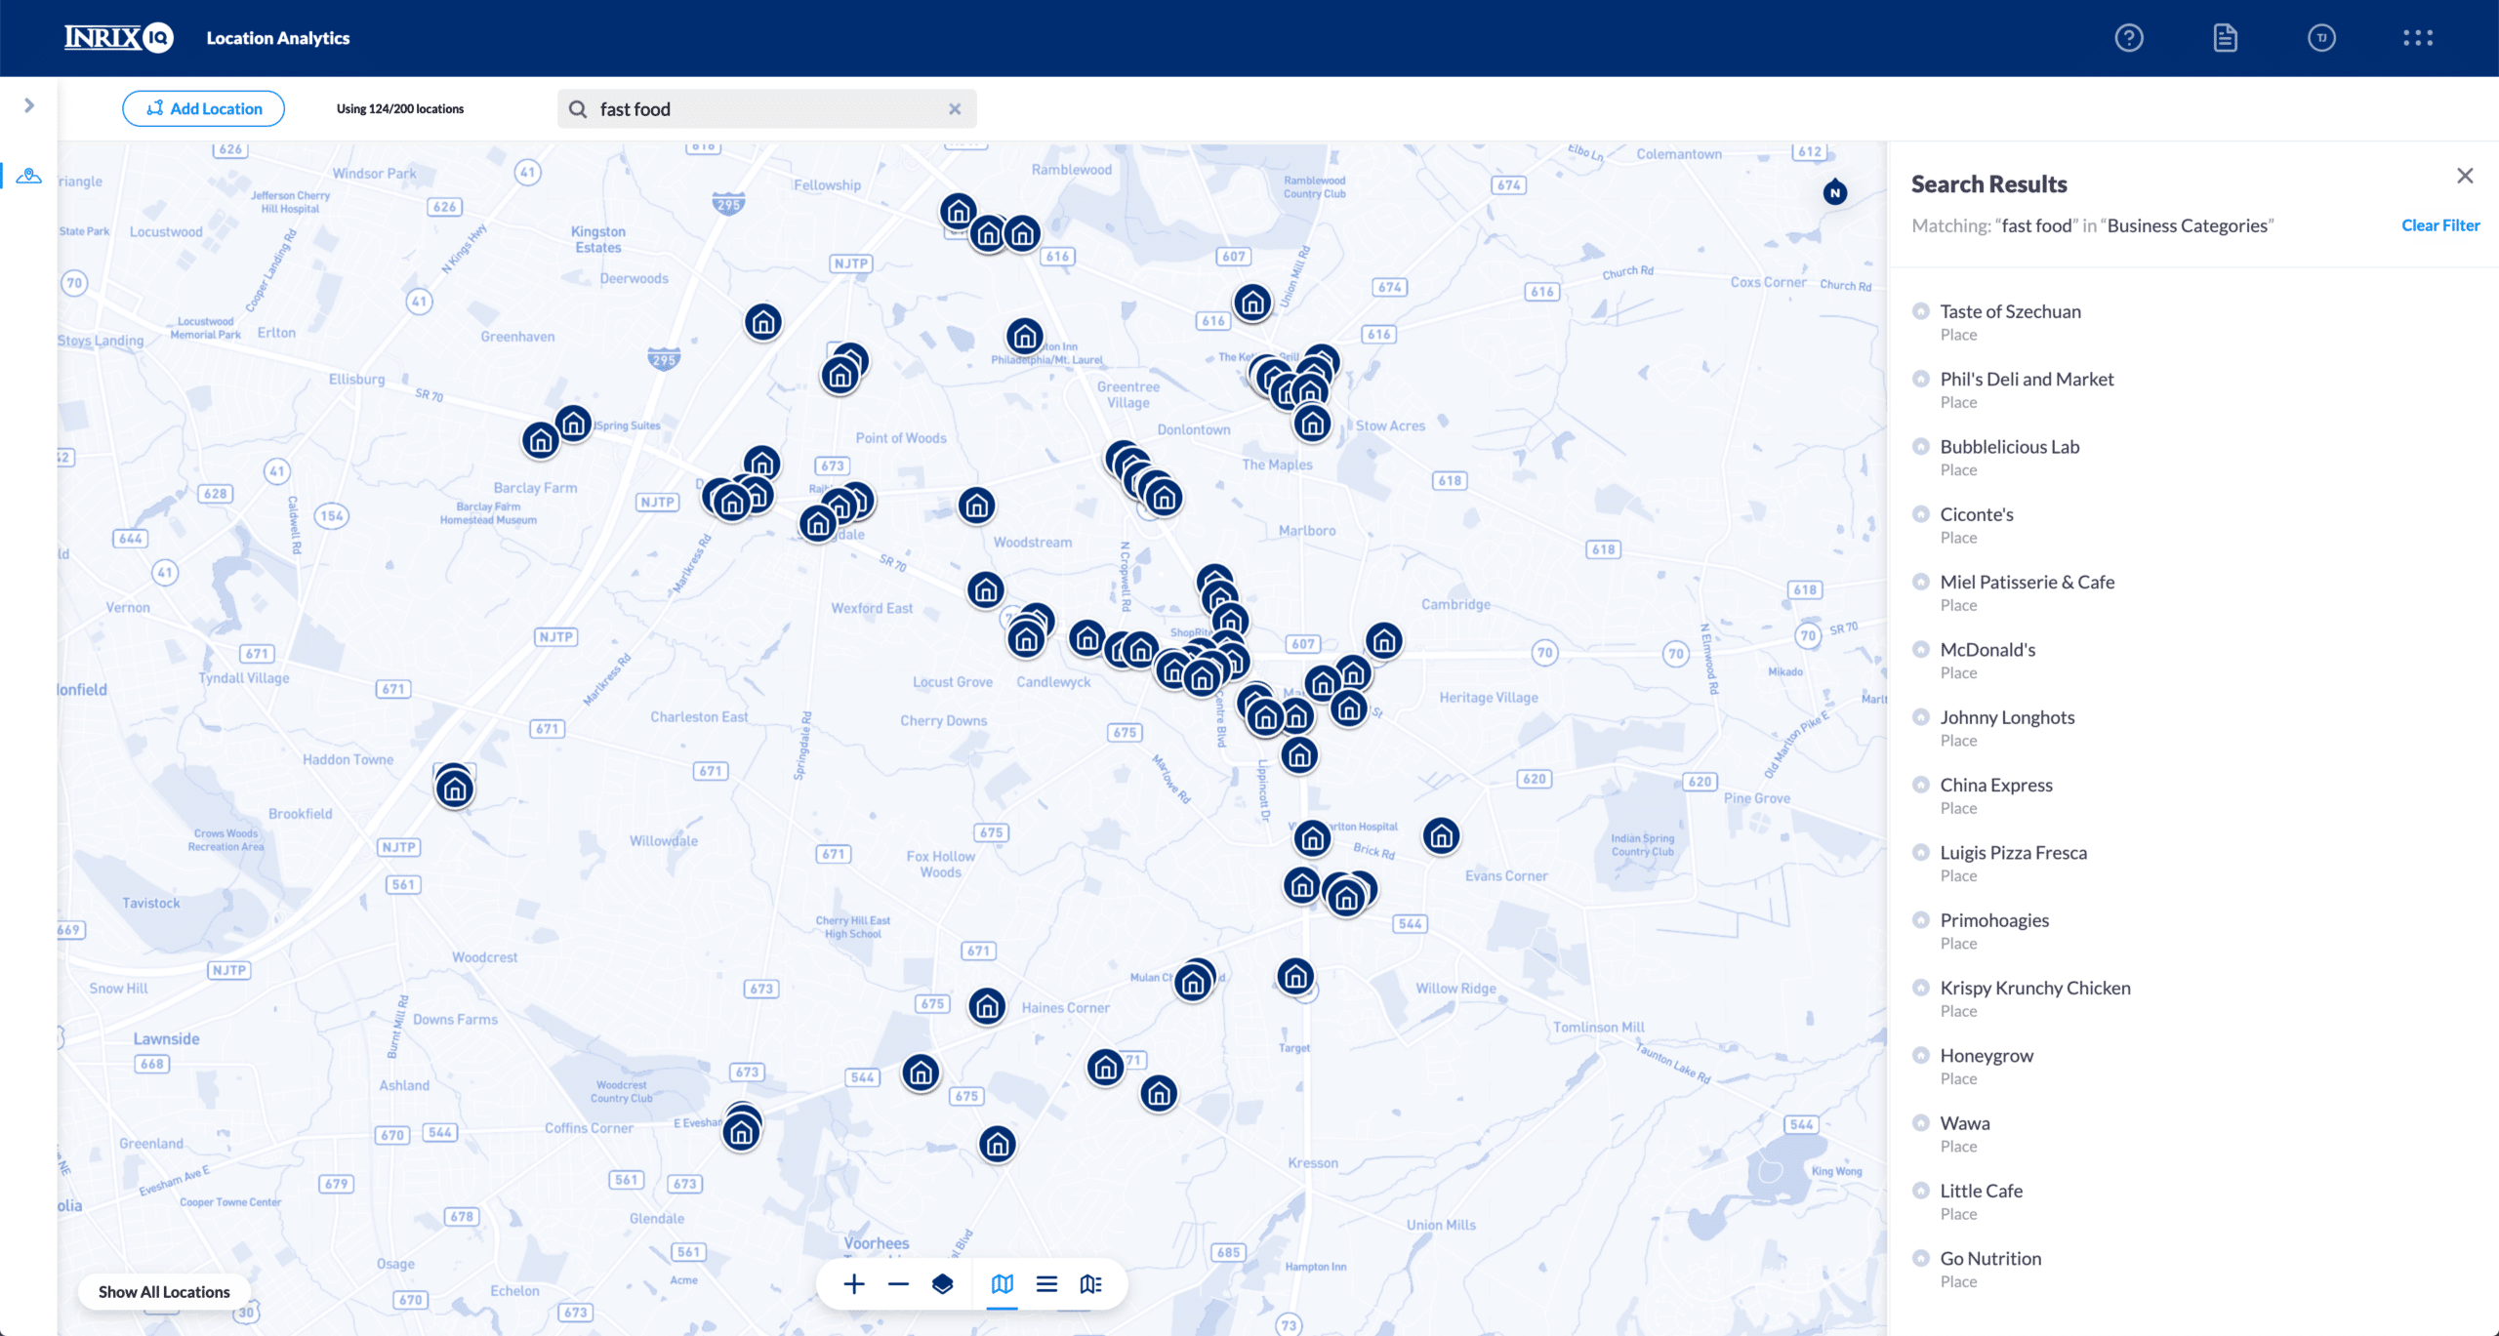The height and width of the screenshot is (1336, 2499).
Task: Click the Clear Filter link
Action: (x=2439, y=225)
